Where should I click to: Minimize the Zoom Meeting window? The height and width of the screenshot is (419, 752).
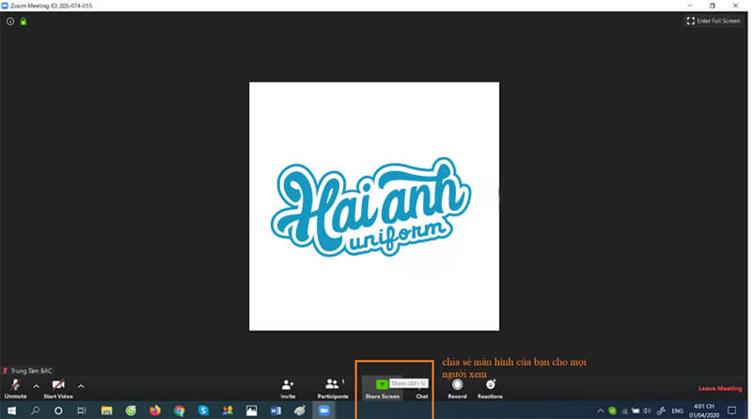click(690, 6)
